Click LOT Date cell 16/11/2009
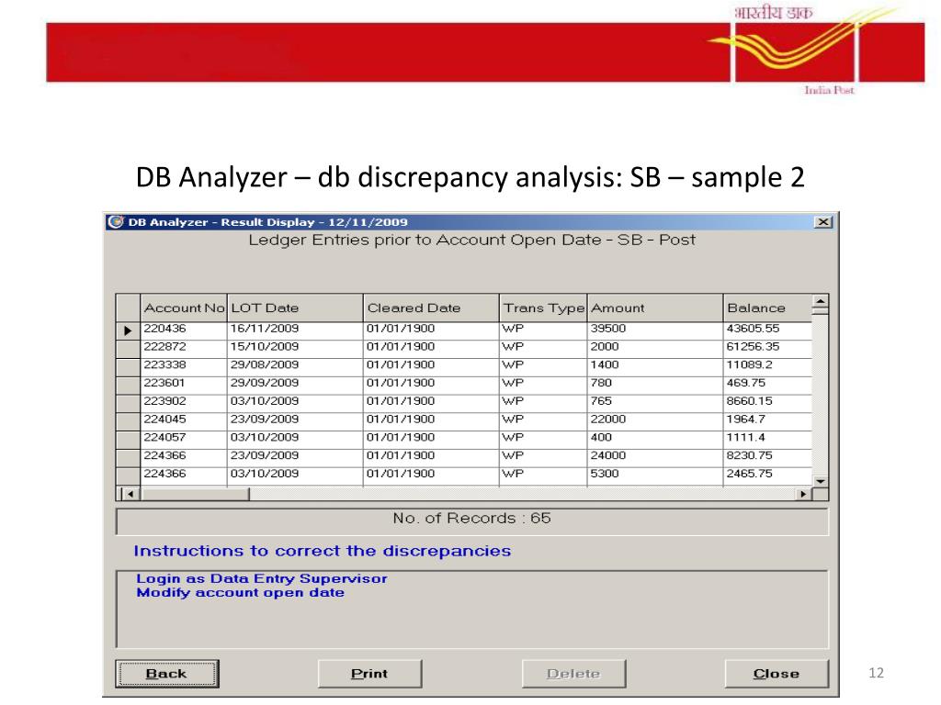The height and width of the screenshot is (705, 941). pos(295,330)
